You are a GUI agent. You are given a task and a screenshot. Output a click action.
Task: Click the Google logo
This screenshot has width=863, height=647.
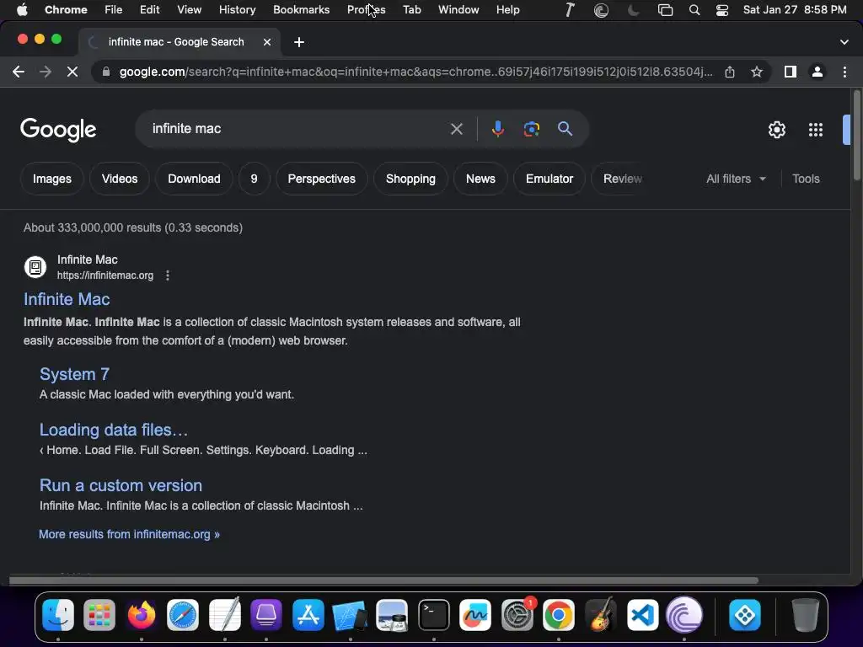[58, 130]
